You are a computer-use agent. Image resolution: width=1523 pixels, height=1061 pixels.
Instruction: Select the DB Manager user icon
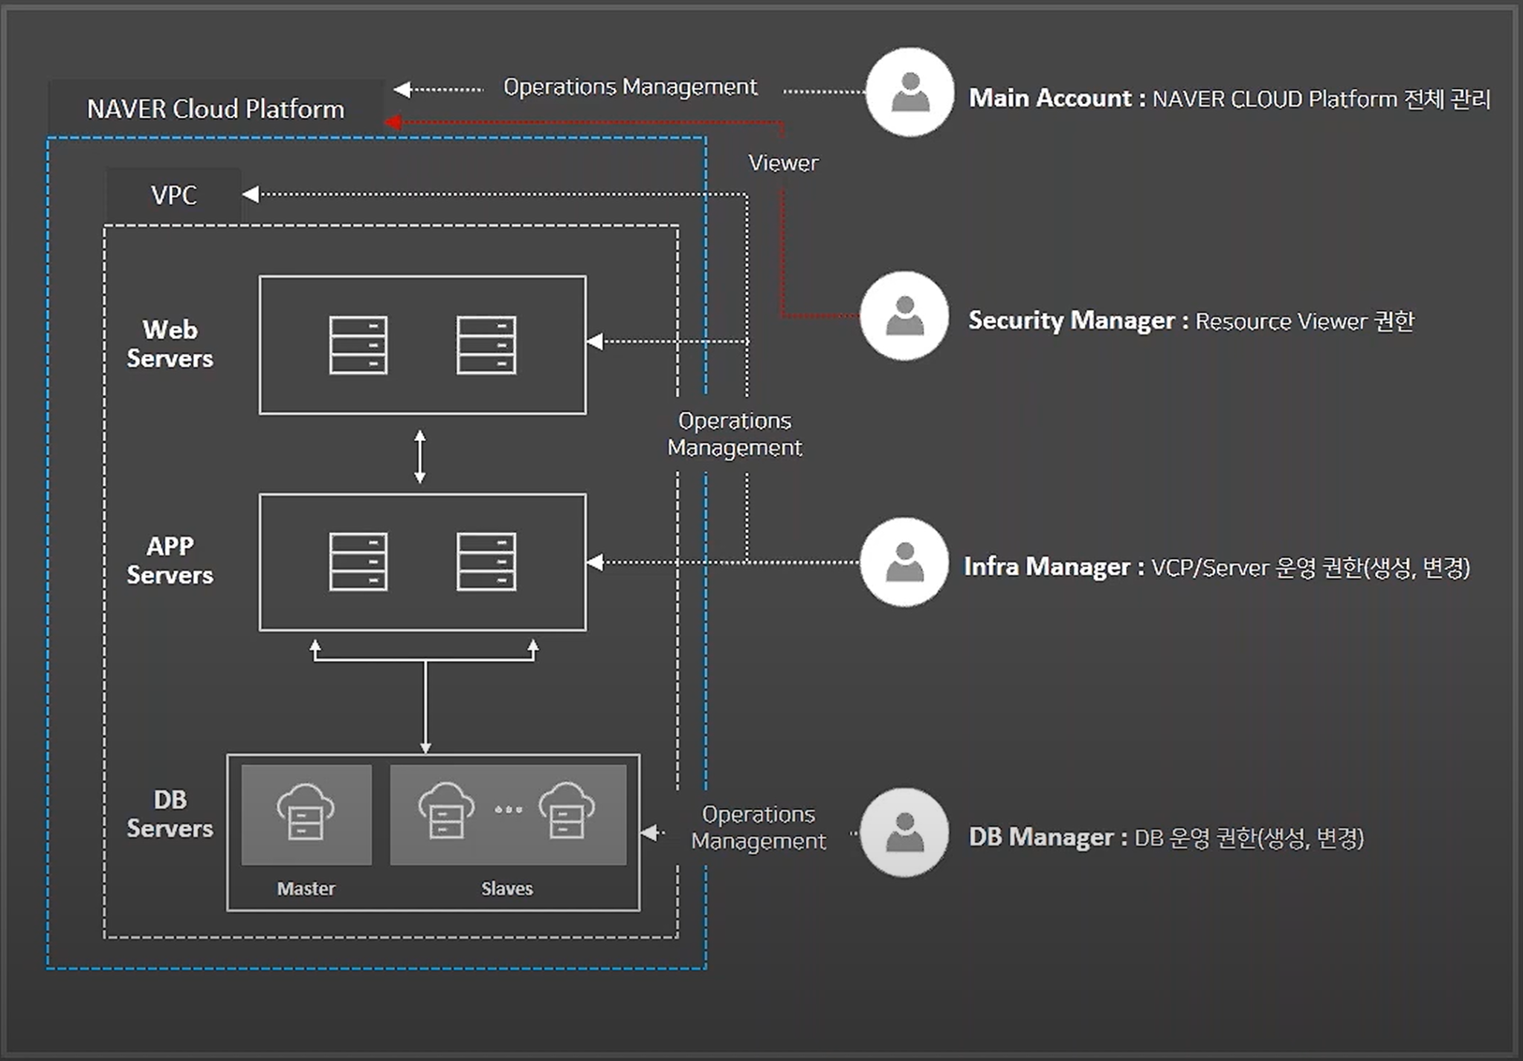904,833
